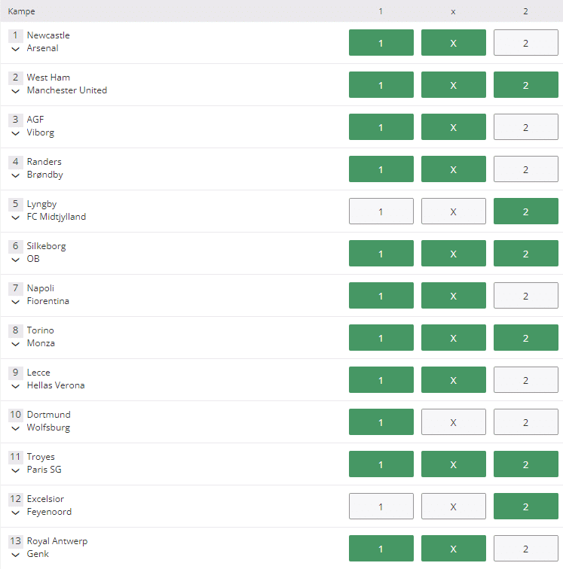Expand the Royal Antwerp vs Genk chevron
Screen dimensions: 563x569
(x=15, y=555)
